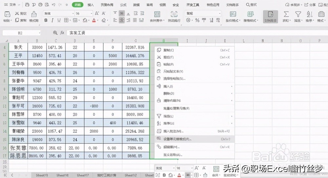Image resolution: width=328 pixels, height=178 pixels.
Task: Choose Copy (Ctrl+C) in context menu
Action: (194, 50)
